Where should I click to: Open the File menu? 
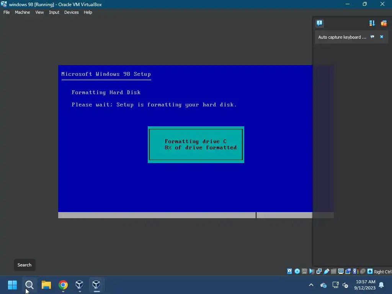pos(7,12)
